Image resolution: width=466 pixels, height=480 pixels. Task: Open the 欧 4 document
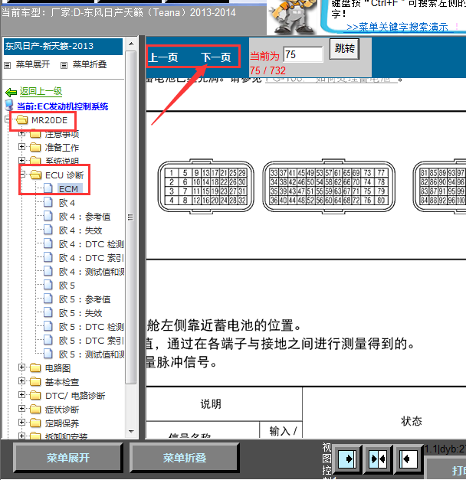pos(67,203)
